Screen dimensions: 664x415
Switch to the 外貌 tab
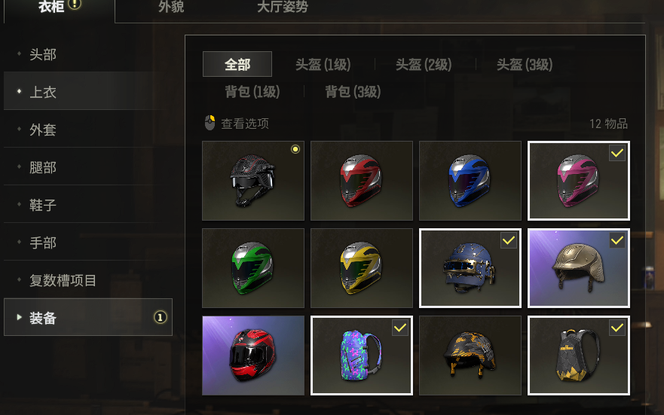click(x=171, y=7)
